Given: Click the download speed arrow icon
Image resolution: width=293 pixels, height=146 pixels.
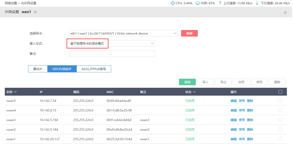Looking at the screenshot, I should point(257,3).
